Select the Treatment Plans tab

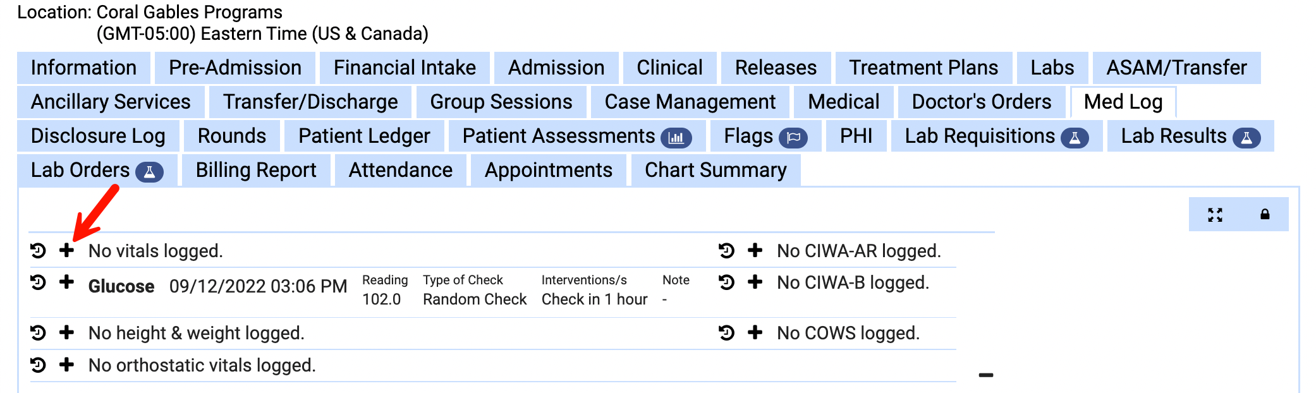(923, 68)
